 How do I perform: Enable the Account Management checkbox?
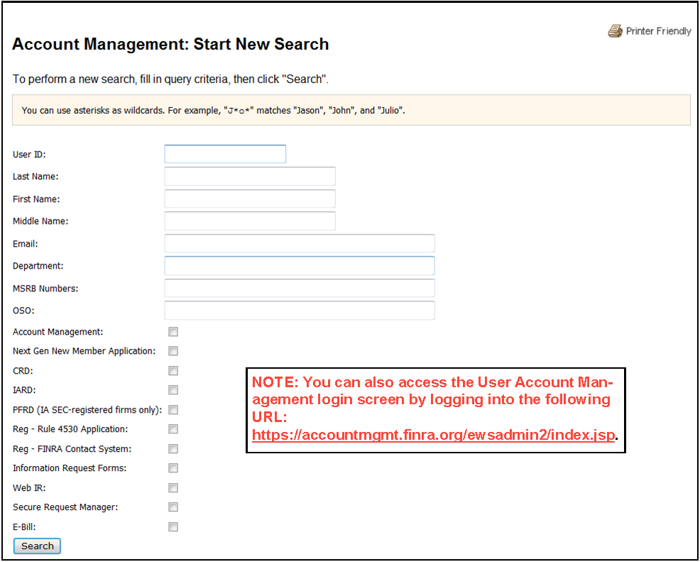click(173, 332)
